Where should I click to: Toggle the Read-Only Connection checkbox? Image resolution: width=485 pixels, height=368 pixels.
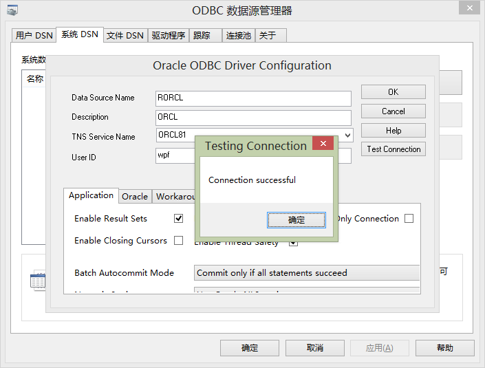[x=409, y=218]
